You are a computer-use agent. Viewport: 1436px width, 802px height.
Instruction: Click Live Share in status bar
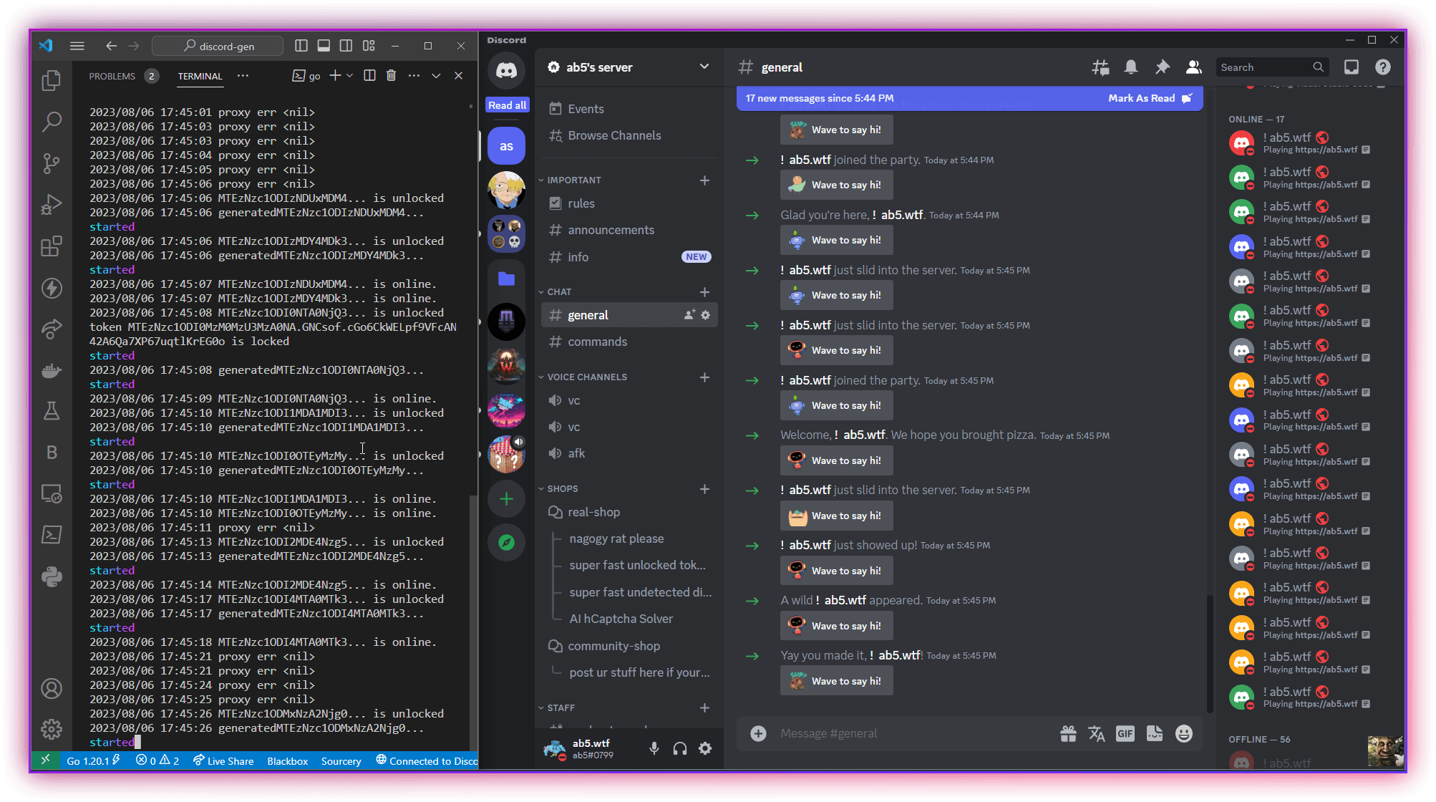click(223, 760)
